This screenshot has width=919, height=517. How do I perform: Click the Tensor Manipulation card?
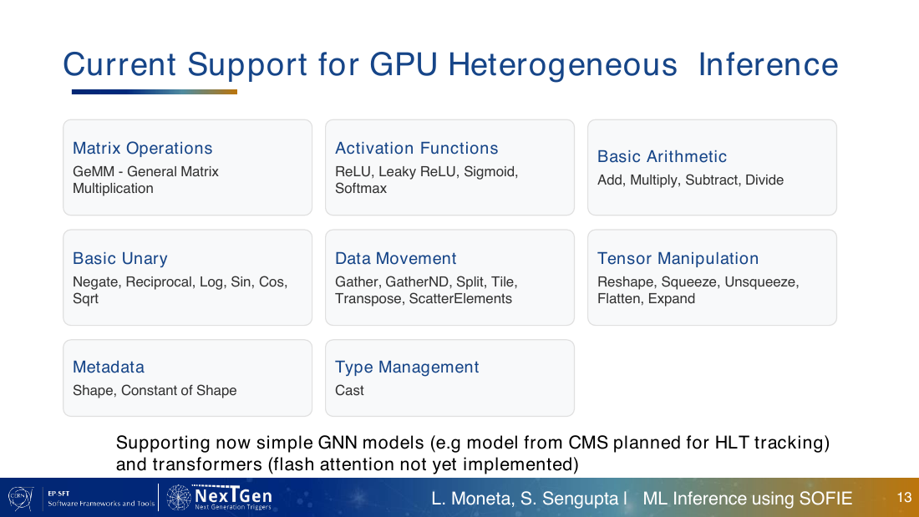pos(712,277)
